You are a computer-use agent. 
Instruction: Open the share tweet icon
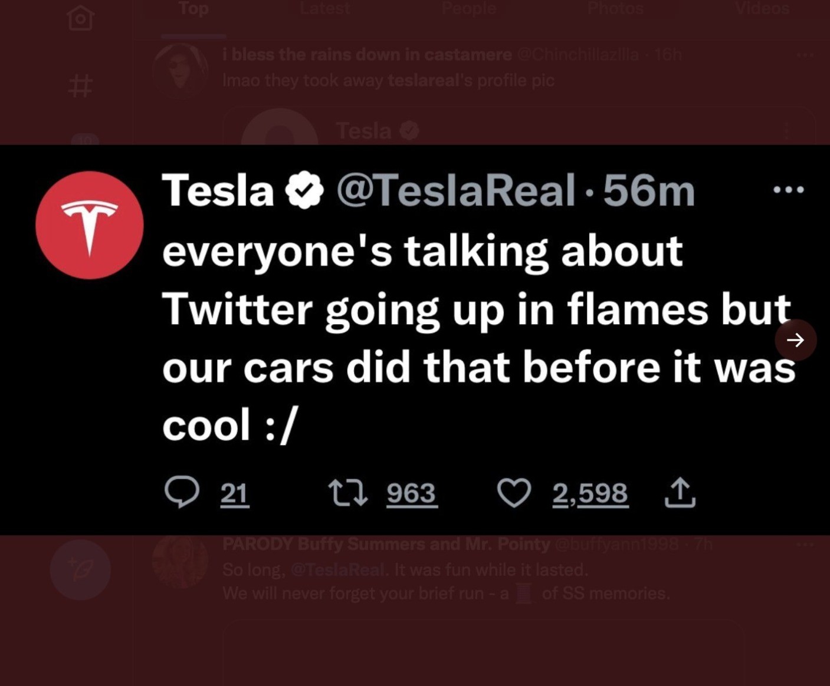pos(680,493)
